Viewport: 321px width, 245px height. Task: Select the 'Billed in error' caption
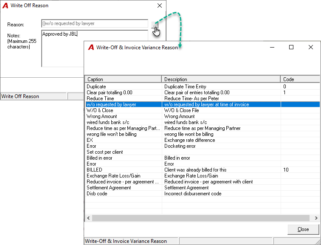point(99,158)
